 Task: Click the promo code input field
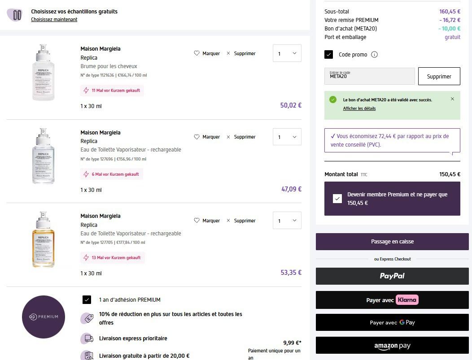tap(370, 76)
